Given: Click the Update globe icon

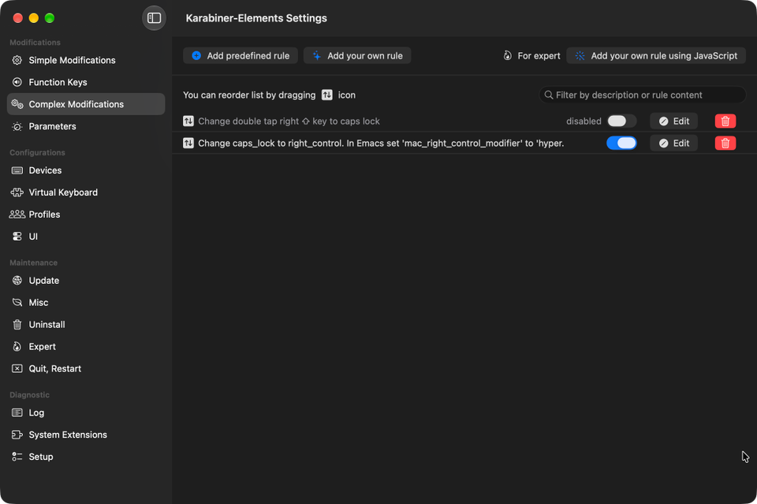Looking at the screenshot, I should click(17, 281).
